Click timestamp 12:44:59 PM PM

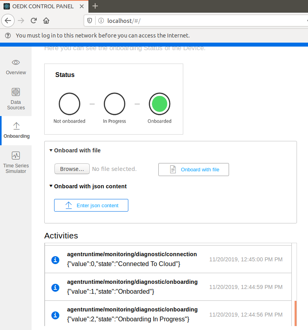pyautogui.click(x=246, y=287)
